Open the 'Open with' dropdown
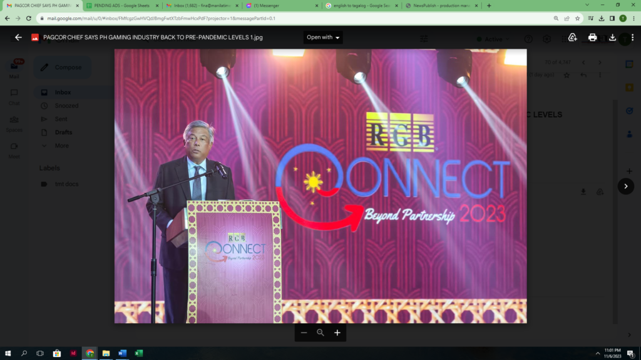 (323, 37)
